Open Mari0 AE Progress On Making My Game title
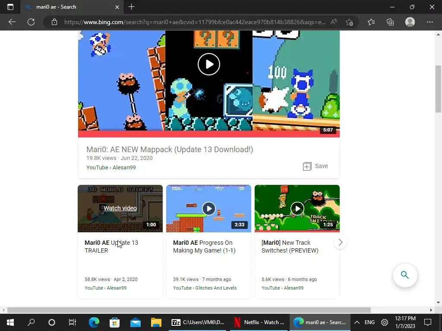Screen dimensions: 442x331 tap(204, 247)
